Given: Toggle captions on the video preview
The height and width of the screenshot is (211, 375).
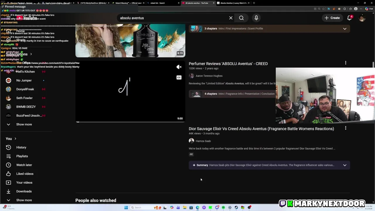Looking at the screenshot, I should (x=179, y=77).
